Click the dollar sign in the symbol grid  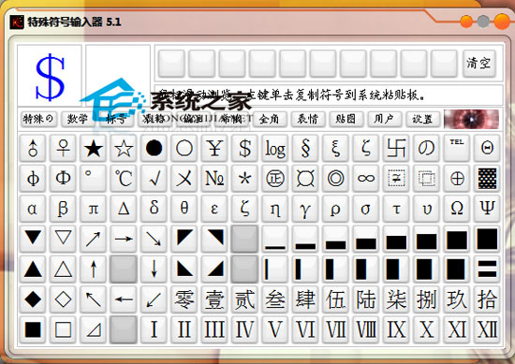pyautogui.click(x=244, y=149)
